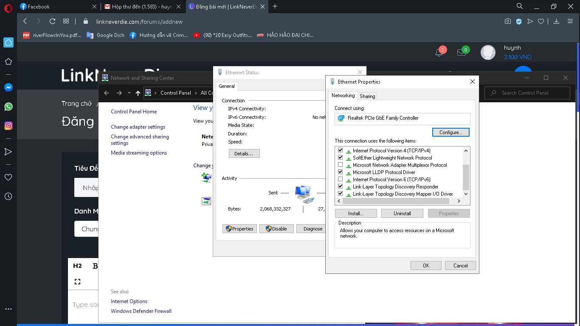Check Microsoft Network Adapter Multiplexor Protocol
This screenshot has height=326, width=580.
[340, 165]
